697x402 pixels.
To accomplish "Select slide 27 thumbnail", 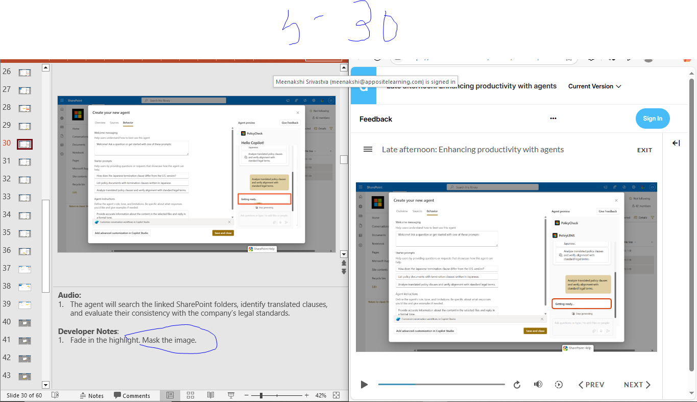I will 25,90.
